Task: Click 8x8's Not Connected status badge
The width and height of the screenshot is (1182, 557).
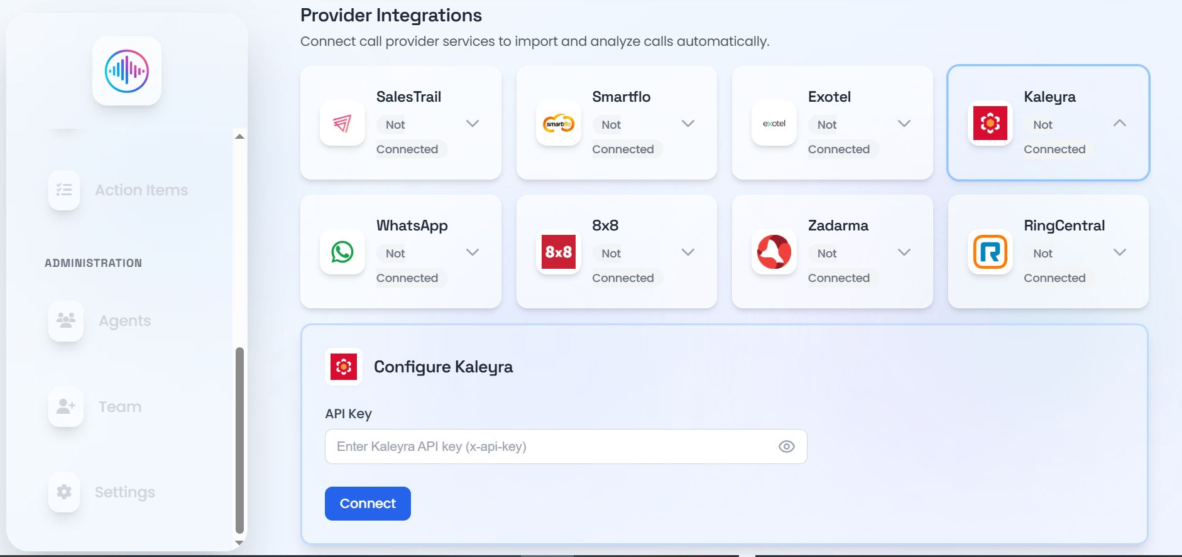Action: pyautogui.click(x=627, y=266)
